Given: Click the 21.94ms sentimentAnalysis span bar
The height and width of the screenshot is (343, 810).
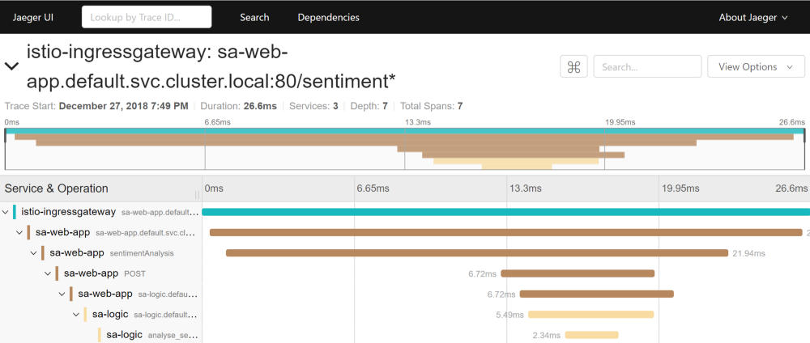Looking at the screenshot, I should pos(476,253).
